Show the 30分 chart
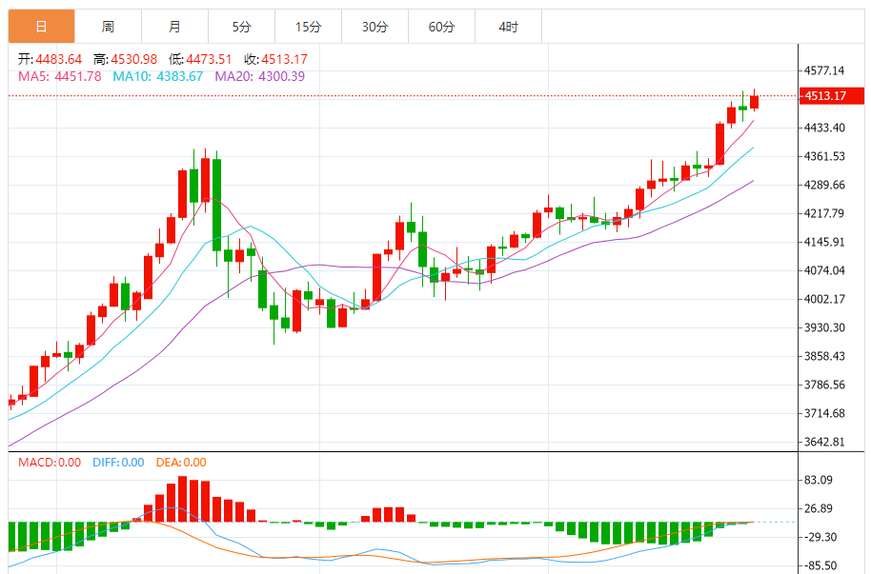 pos(375,27)
